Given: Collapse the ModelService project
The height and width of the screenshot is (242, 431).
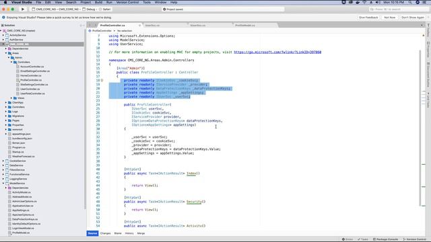Looking at the screenshot, I should coord(3,184).
